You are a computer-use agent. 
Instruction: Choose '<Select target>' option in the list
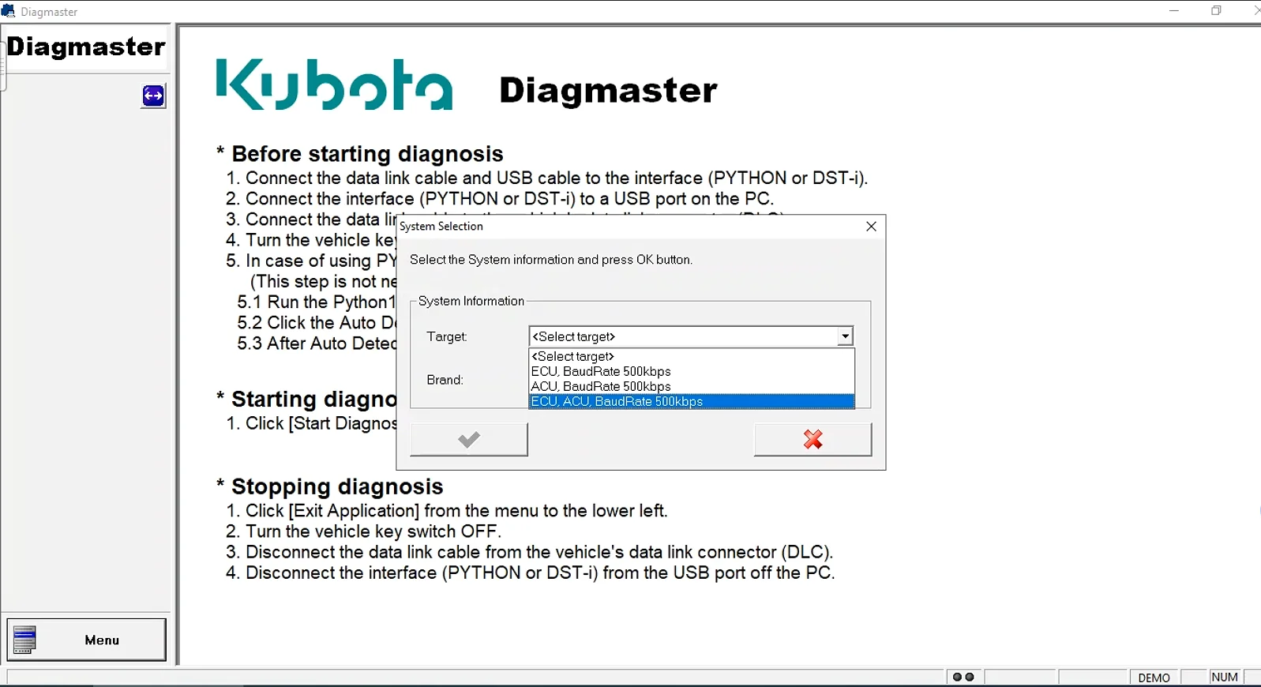692,356
